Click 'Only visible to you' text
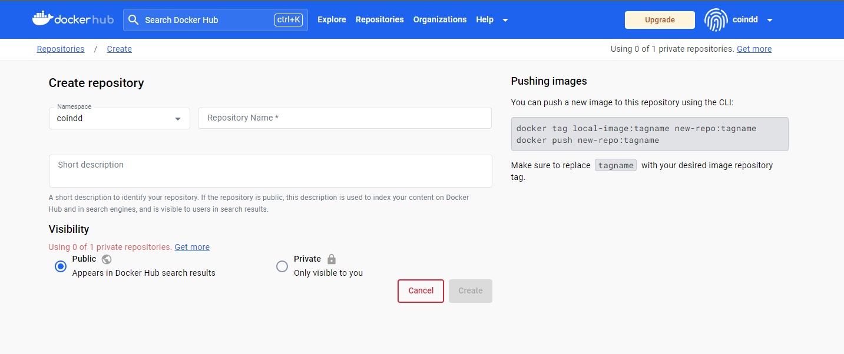 click(x=328, y=273)
